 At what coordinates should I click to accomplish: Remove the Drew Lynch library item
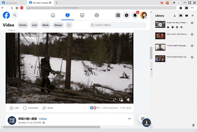(192, 34)
